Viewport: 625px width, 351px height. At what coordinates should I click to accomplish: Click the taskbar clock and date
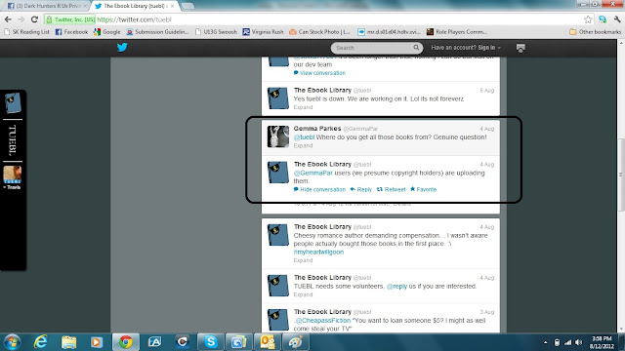[602, 342]
